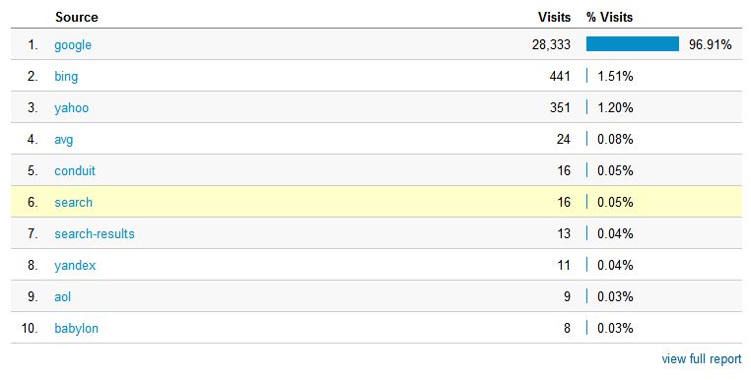The image size is (751, 380).
Task: Open the search-results source link
Action: [x=95, y=234]
